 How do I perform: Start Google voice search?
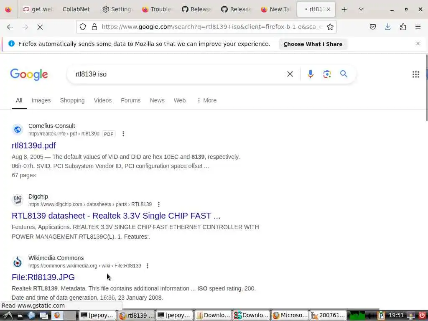tap(311, 74)
